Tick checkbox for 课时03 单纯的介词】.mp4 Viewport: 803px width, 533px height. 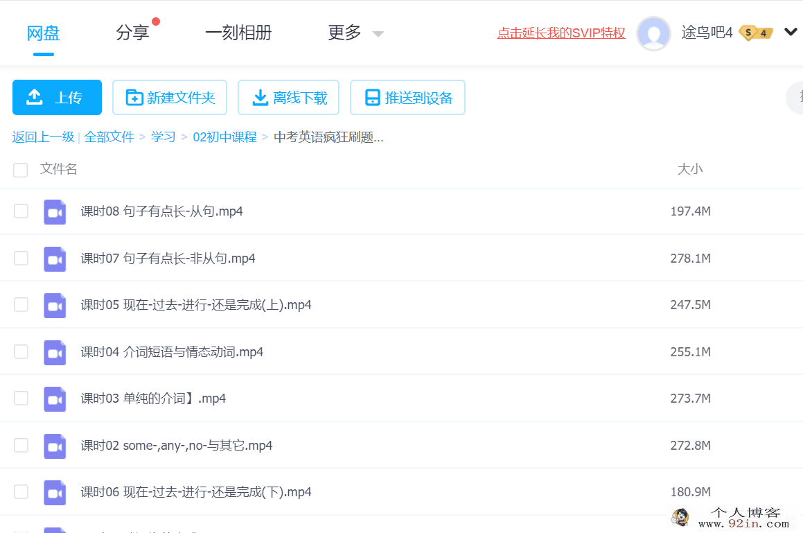[21, 399]
